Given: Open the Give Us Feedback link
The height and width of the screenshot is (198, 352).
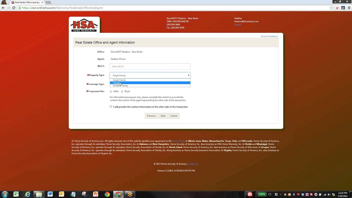Looking at the screenshot, I should coord(269,36).
